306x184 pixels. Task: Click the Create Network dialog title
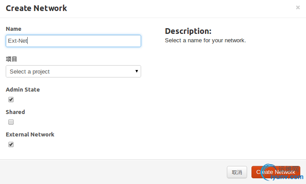36,8
